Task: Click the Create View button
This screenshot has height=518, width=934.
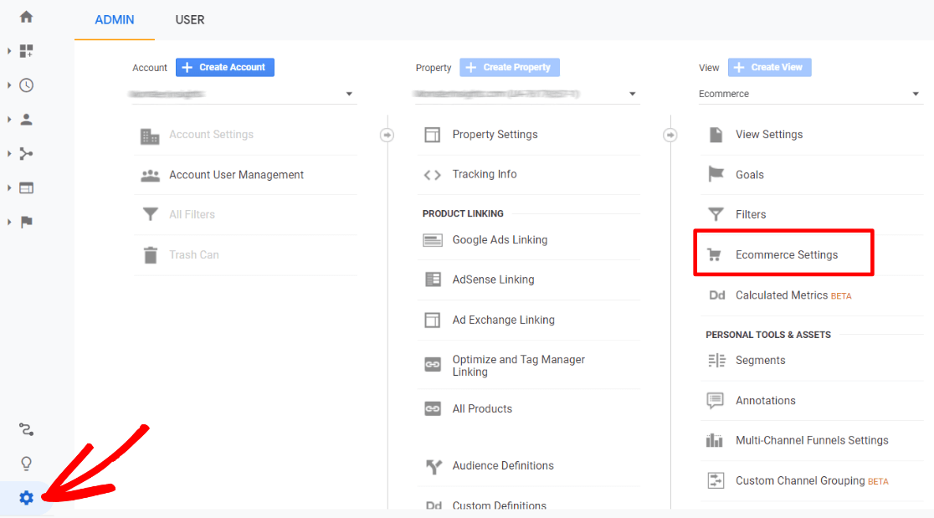Action: pos(770,67)
